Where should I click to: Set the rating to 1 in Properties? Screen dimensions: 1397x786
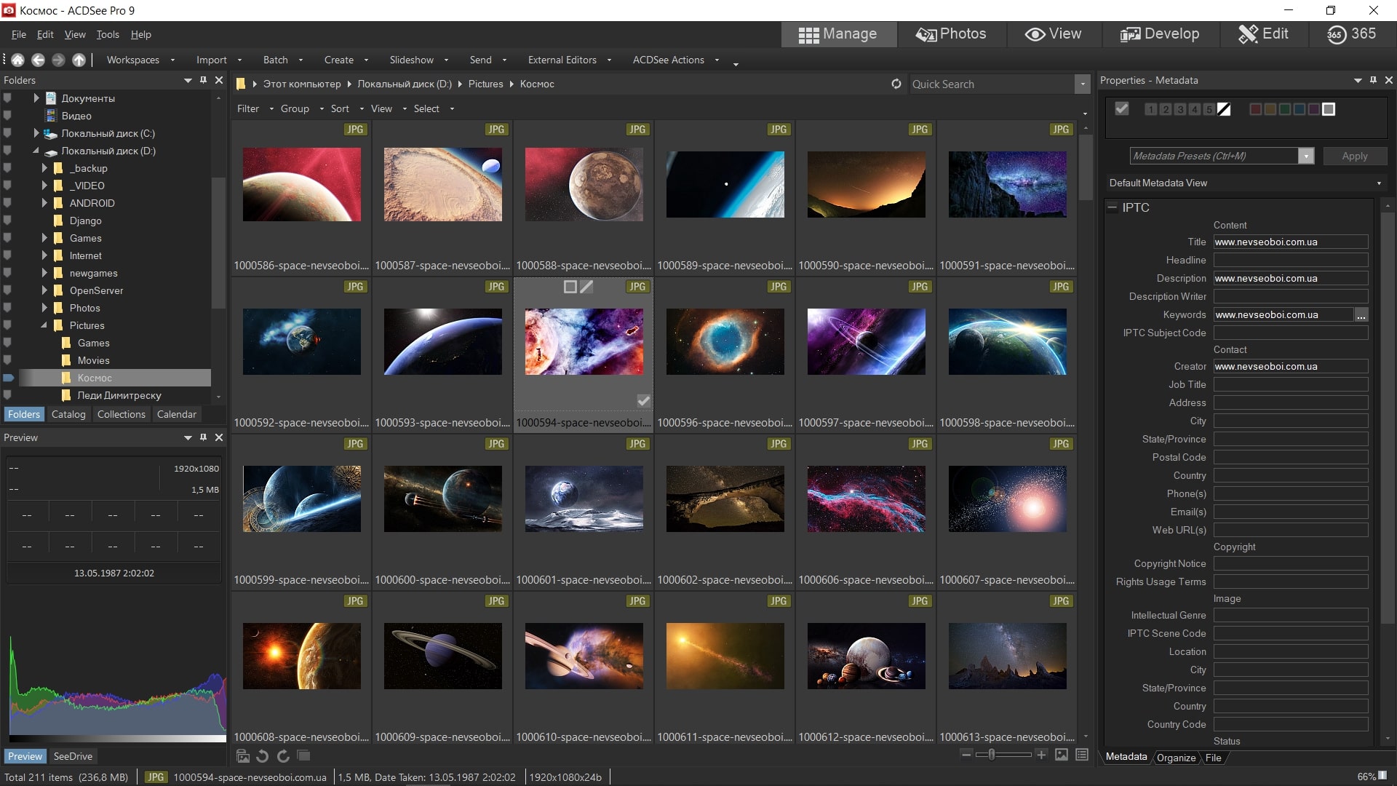pos(1150,109)
